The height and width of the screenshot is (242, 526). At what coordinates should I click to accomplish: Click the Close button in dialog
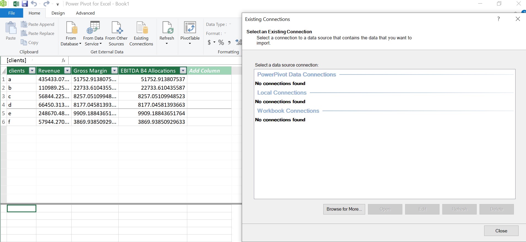pyautogui.click(x=501, y=231)
